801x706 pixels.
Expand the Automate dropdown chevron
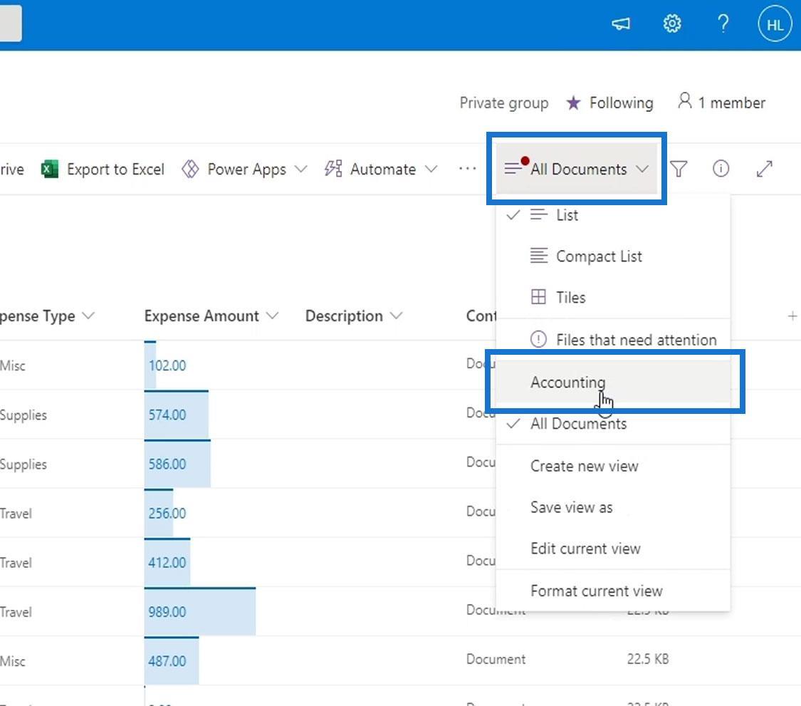tap(431, 169)
